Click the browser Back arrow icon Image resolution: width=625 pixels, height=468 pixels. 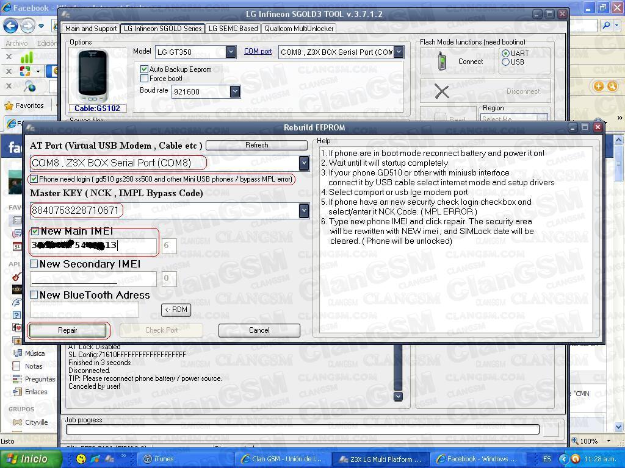point(10,26)
